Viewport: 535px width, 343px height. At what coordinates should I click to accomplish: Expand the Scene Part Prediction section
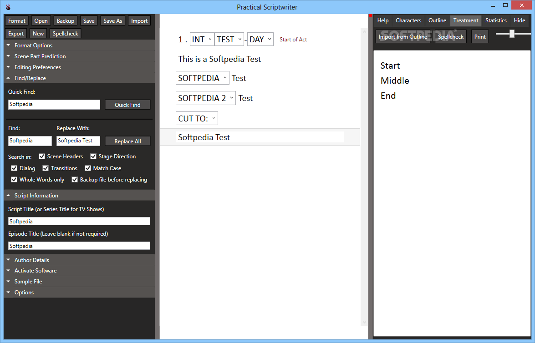click(79, 56)
